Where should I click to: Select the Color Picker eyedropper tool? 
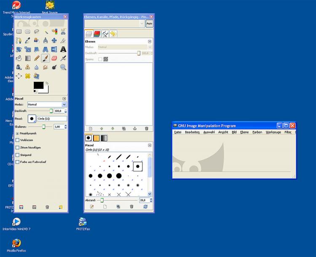28,40
